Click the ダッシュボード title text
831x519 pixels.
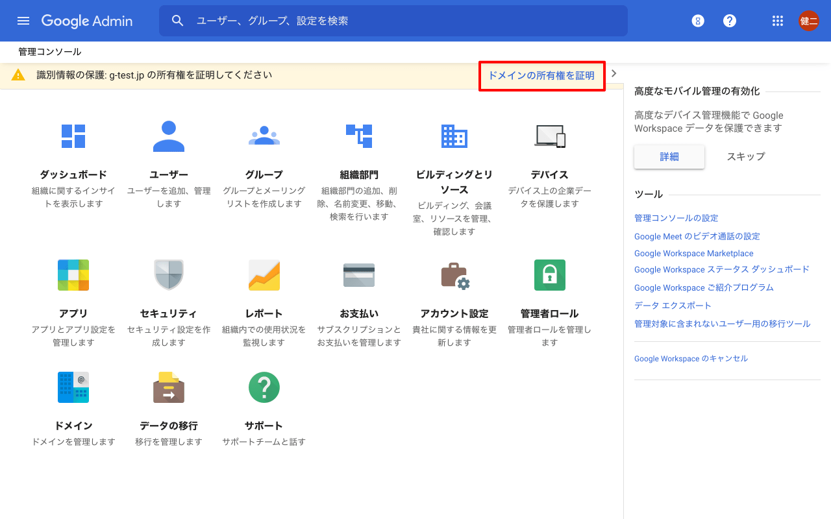pos(73,175)
